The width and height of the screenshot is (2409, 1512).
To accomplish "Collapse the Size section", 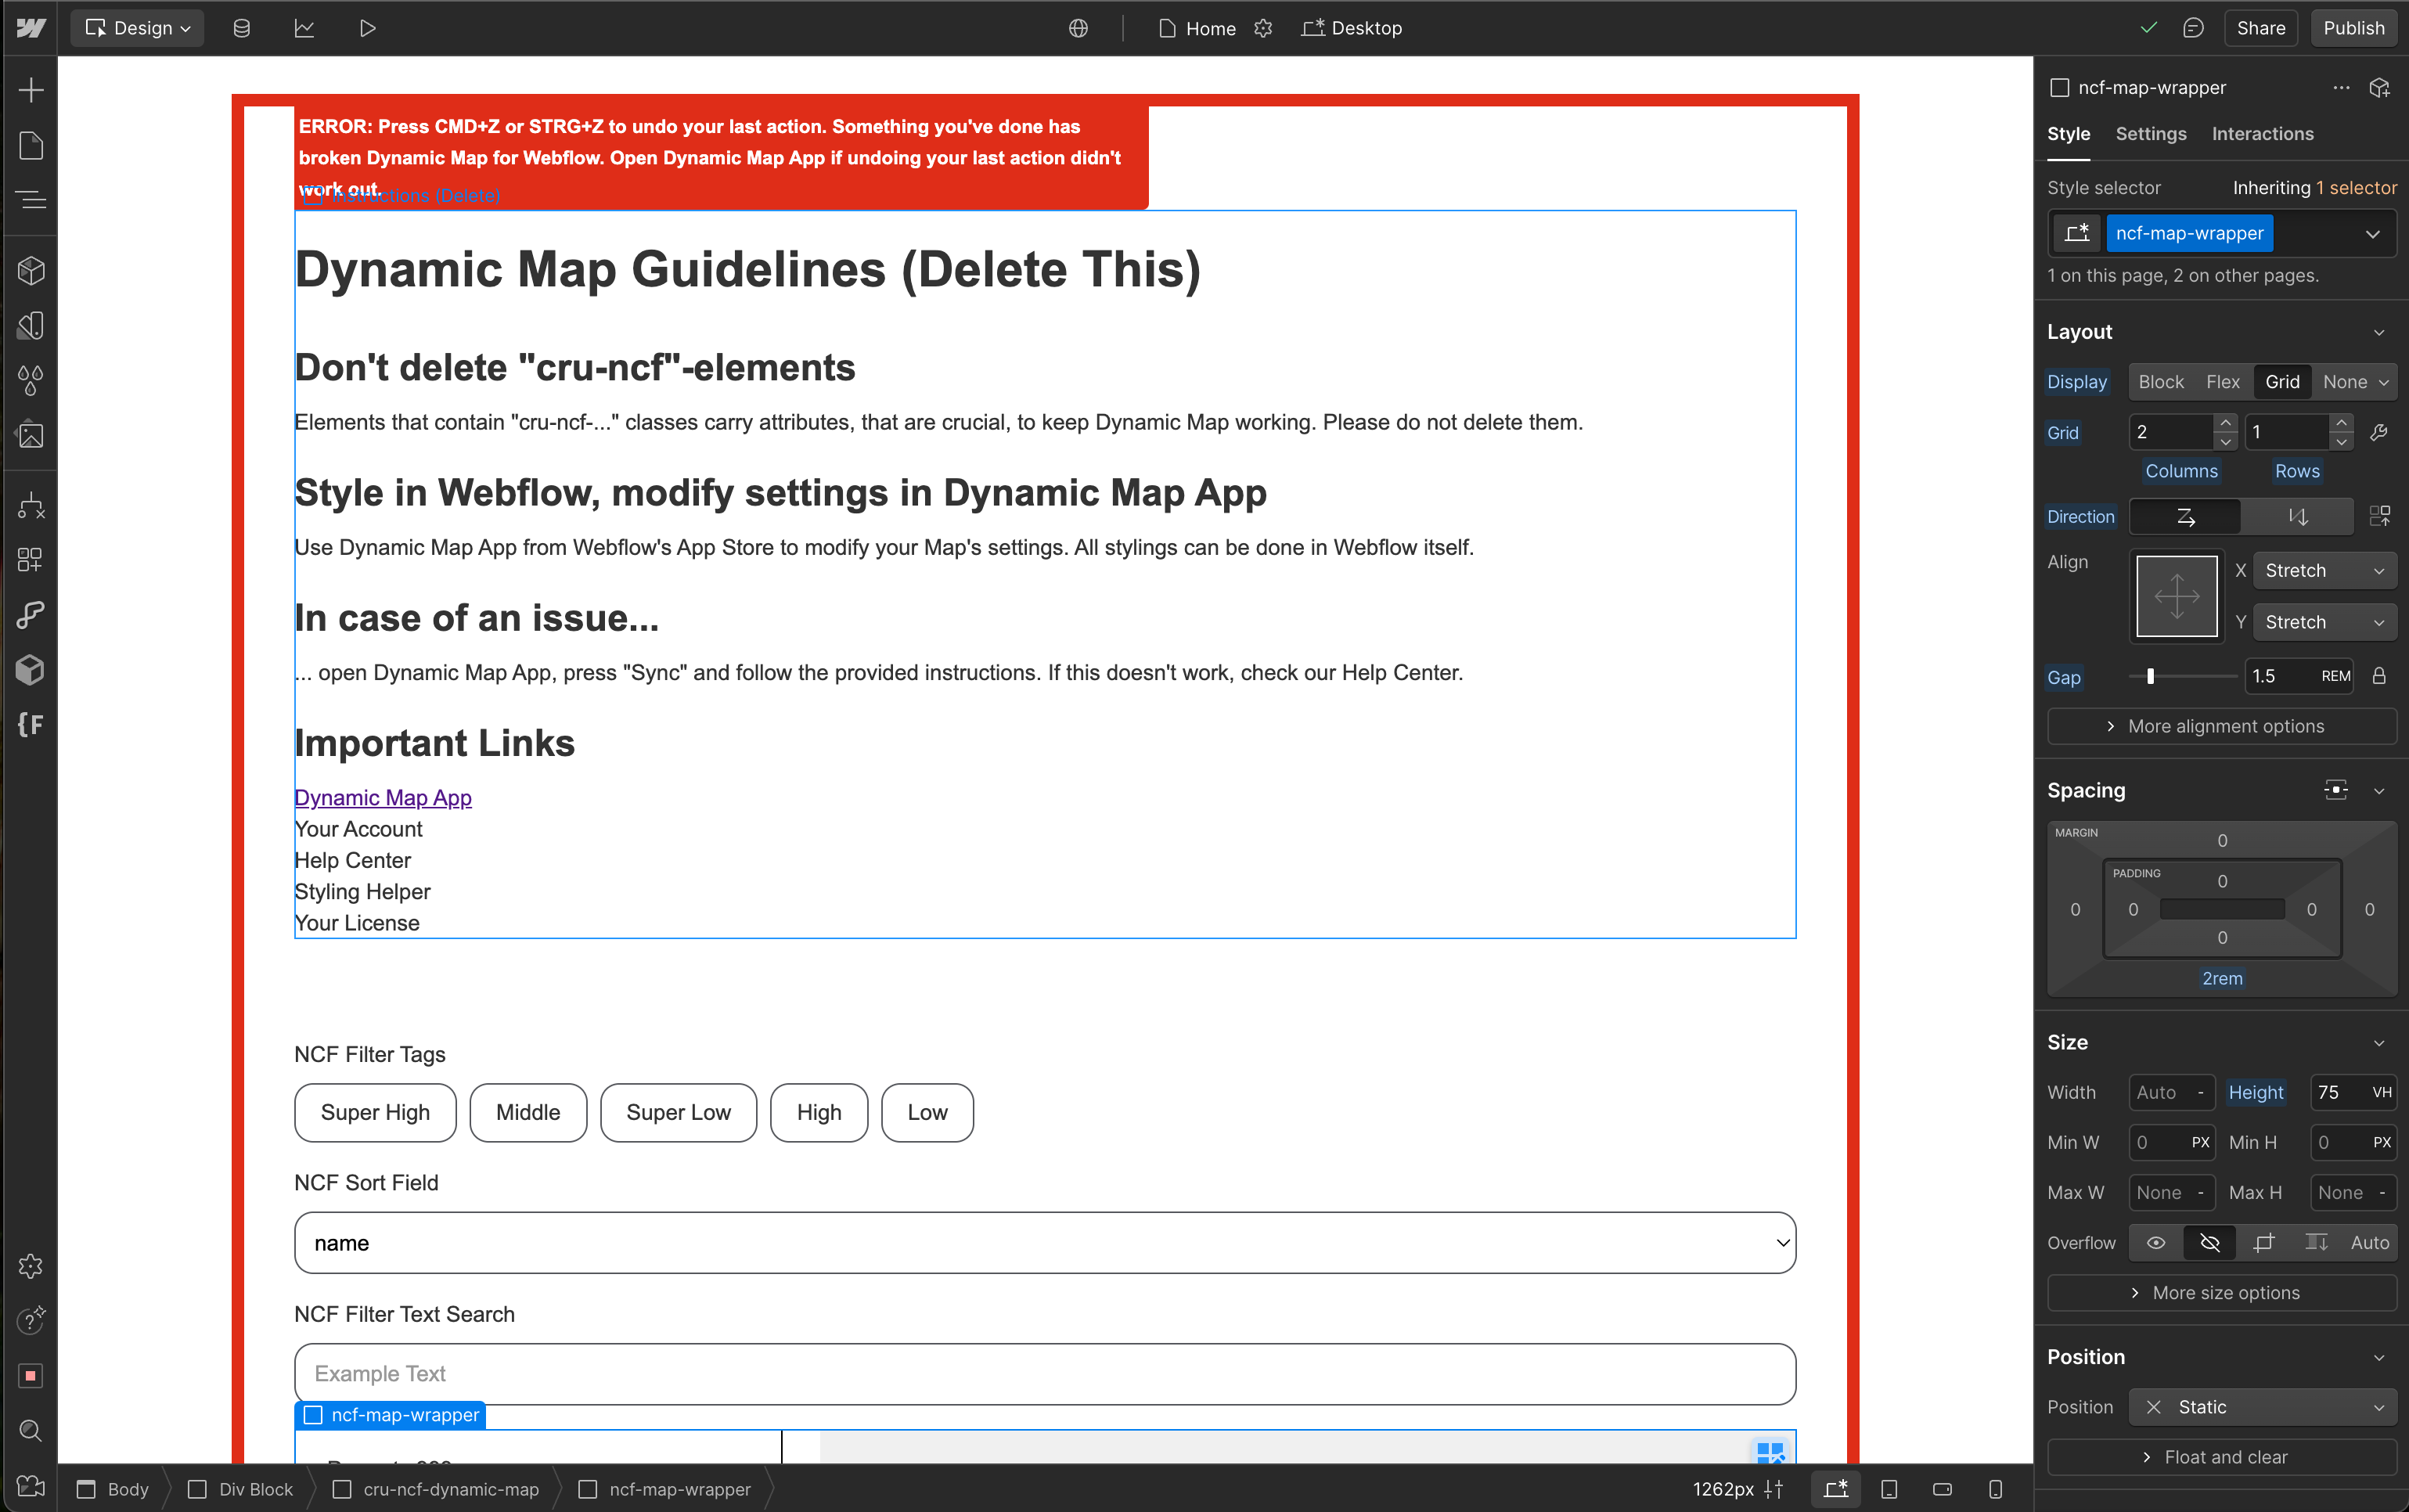I will click(x=2379, y=1042).
